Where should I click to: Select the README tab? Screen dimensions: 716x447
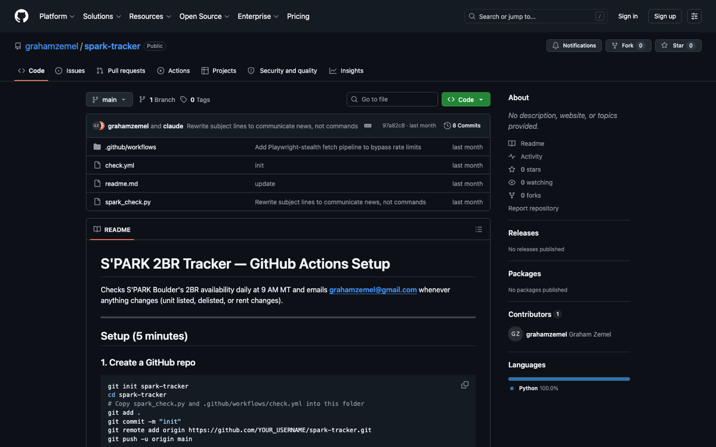pyautogui.click(x=112, y=229)
